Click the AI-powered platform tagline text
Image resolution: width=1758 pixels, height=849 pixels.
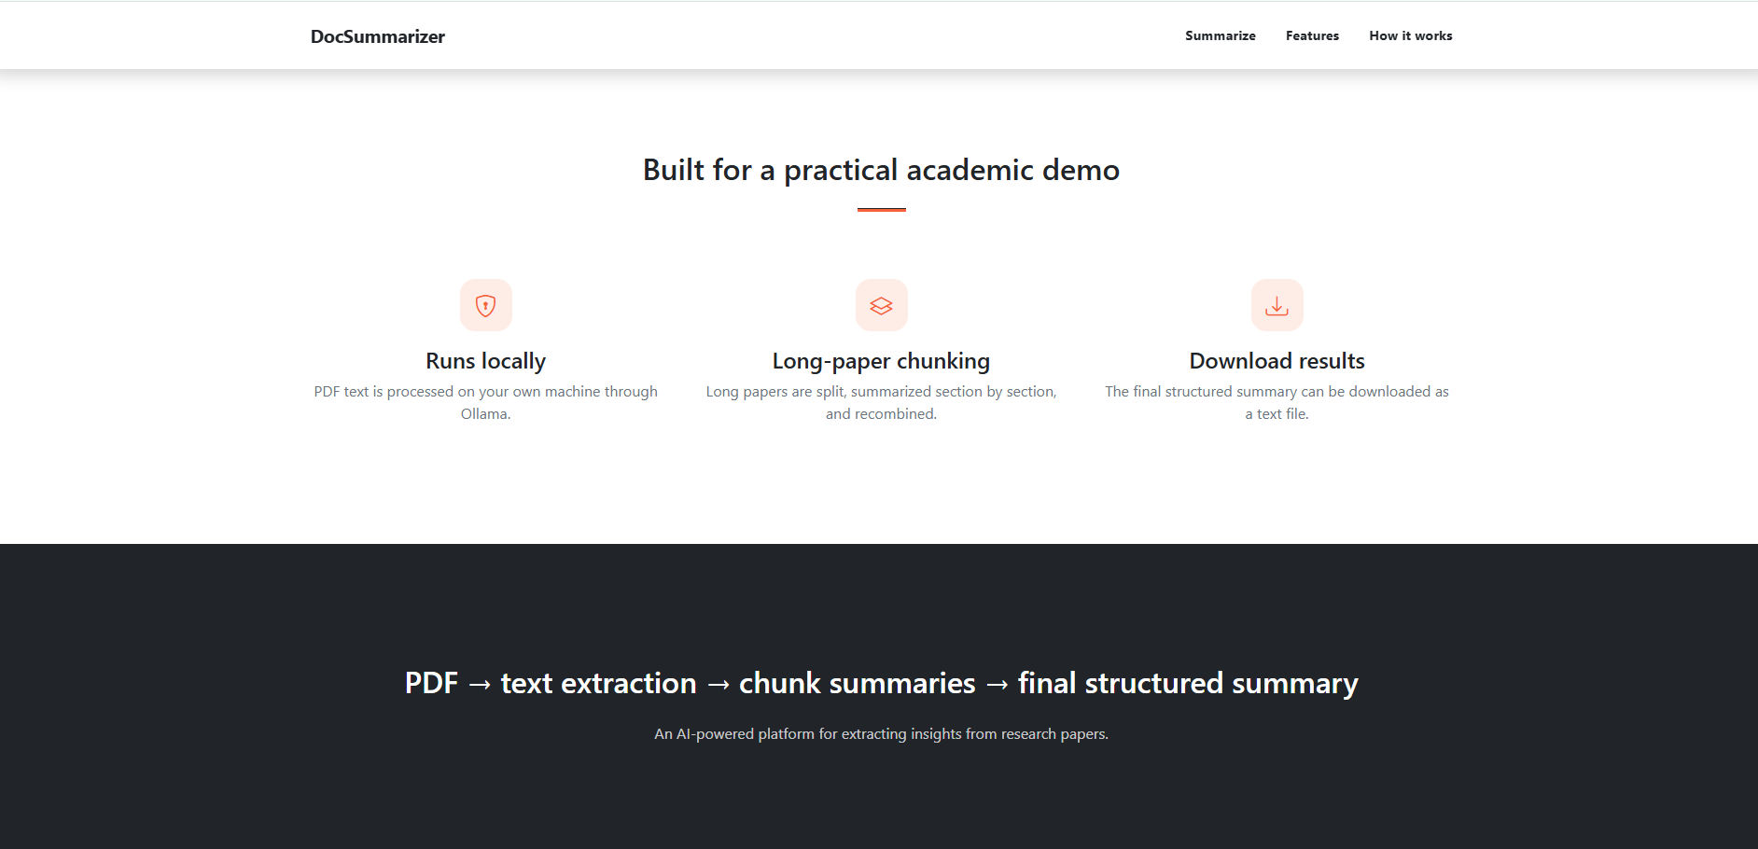click(881, 734)
